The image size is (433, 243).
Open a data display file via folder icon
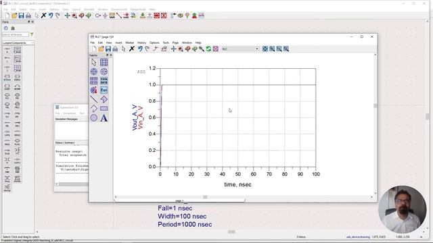(x=101, y=49)
